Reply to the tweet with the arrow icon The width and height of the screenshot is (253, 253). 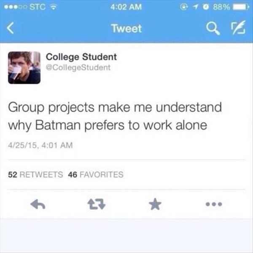[38, 204]
